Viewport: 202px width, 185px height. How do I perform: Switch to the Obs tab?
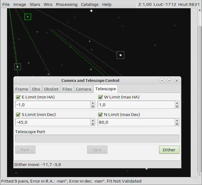36,89
